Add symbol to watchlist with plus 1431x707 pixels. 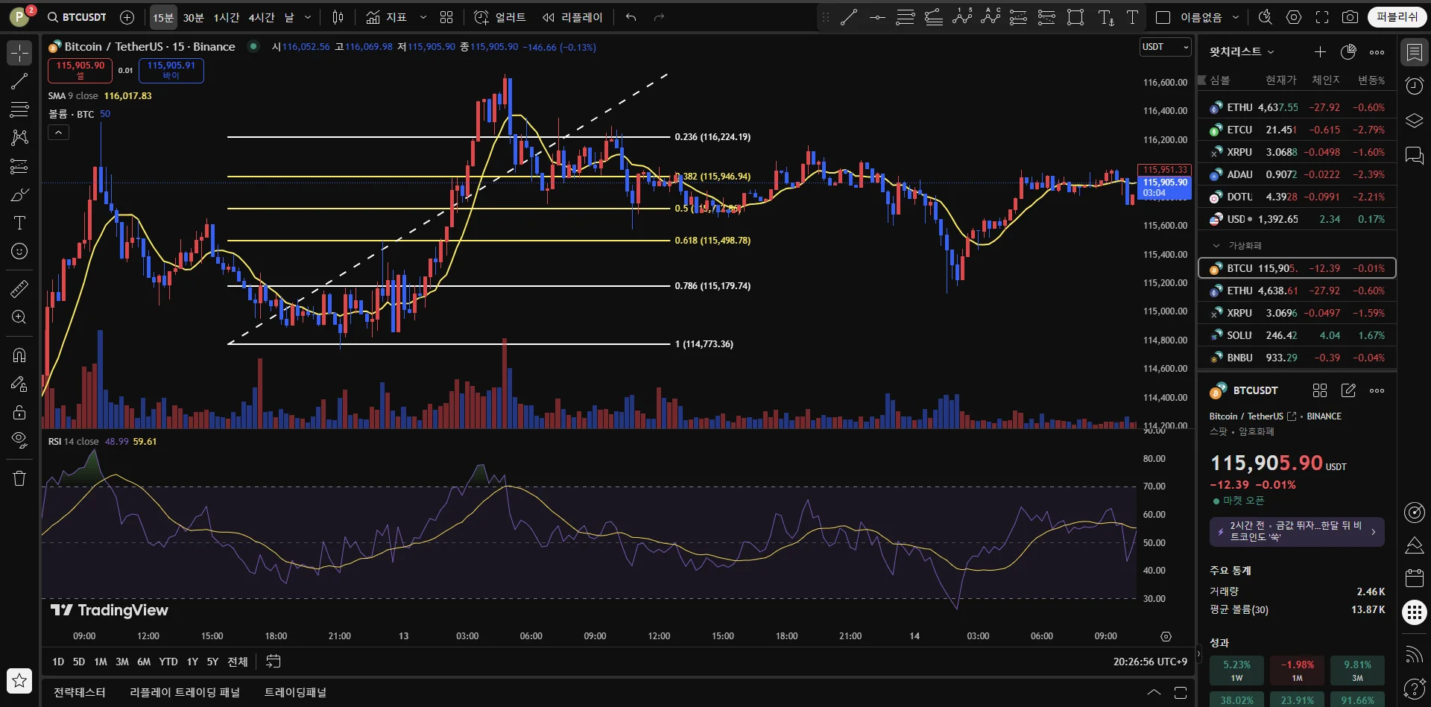pos(1320,51)
